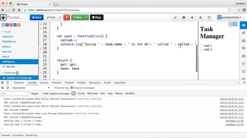Download the plunk as zip
This screenshot has width=247, height=138.
[x=200, y=17]
